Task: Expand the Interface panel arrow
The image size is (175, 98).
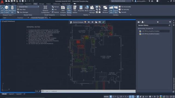Action: tap(131, 15)
